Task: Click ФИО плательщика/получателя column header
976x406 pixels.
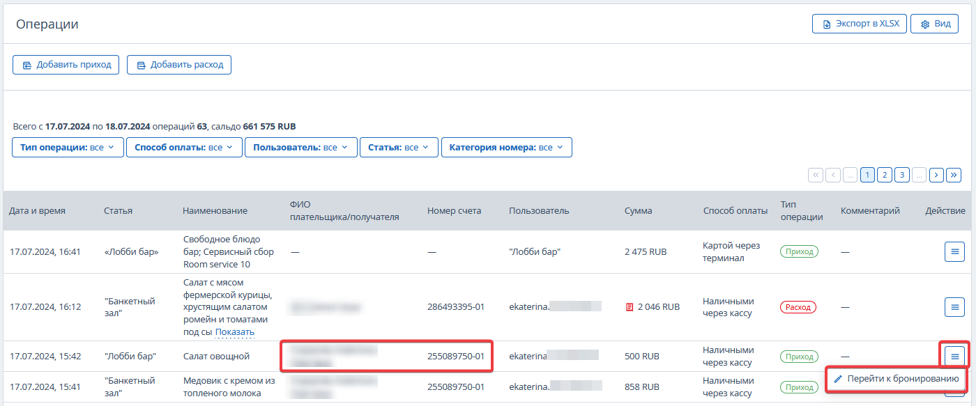Action: pyautogui.click(x=344, y=210)
